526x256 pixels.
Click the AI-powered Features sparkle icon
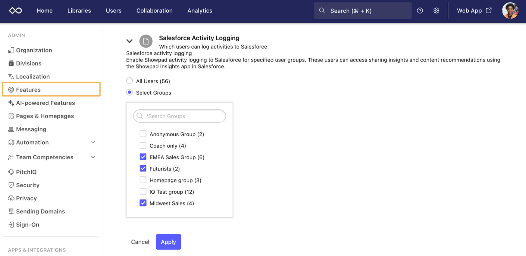pyautogui.click(x=11, y=103)
